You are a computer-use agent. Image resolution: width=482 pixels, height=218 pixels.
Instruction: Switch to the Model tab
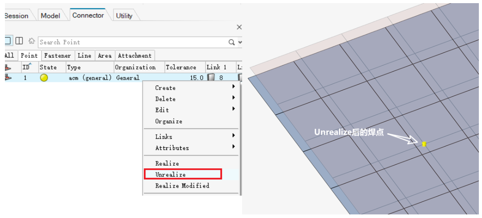pyautogui.click(x=50, y=15)
